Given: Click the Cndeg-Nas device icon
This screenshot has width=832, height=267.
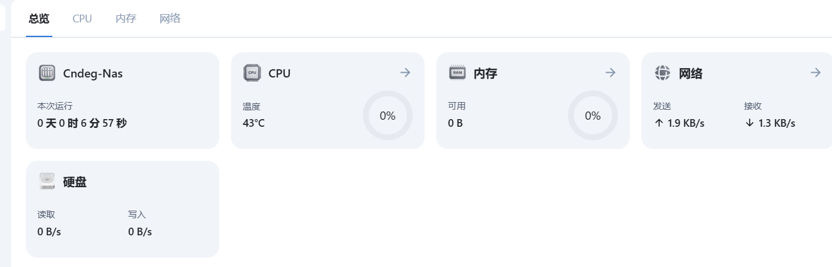Looking at the screenshot, I should click(x=47, y=73).
